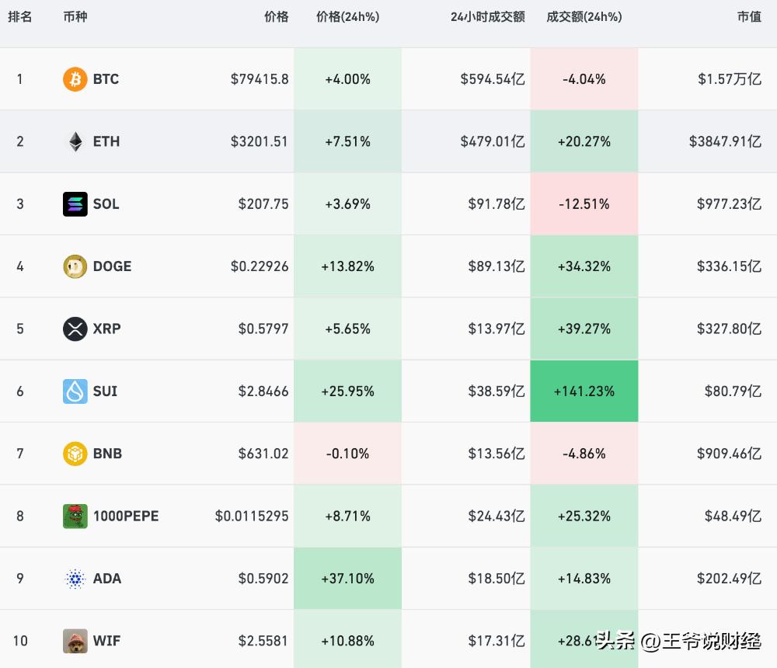This screenshot has height=668, width=777.
Task: Open the SUI coin name
Action: click(105, 391)
